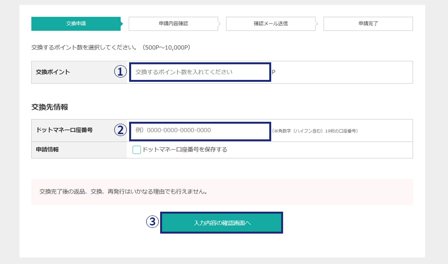Screen dimensions: 448x264
Task: Click the 19桁の口座番号 format hint text
Action: point(315,131)
